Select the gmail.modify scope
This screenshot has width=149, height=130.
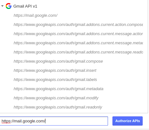pos(56,98)
